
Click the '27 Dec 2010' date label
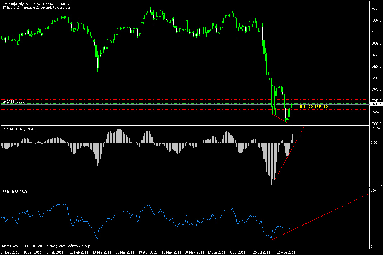tap(10, 252)
